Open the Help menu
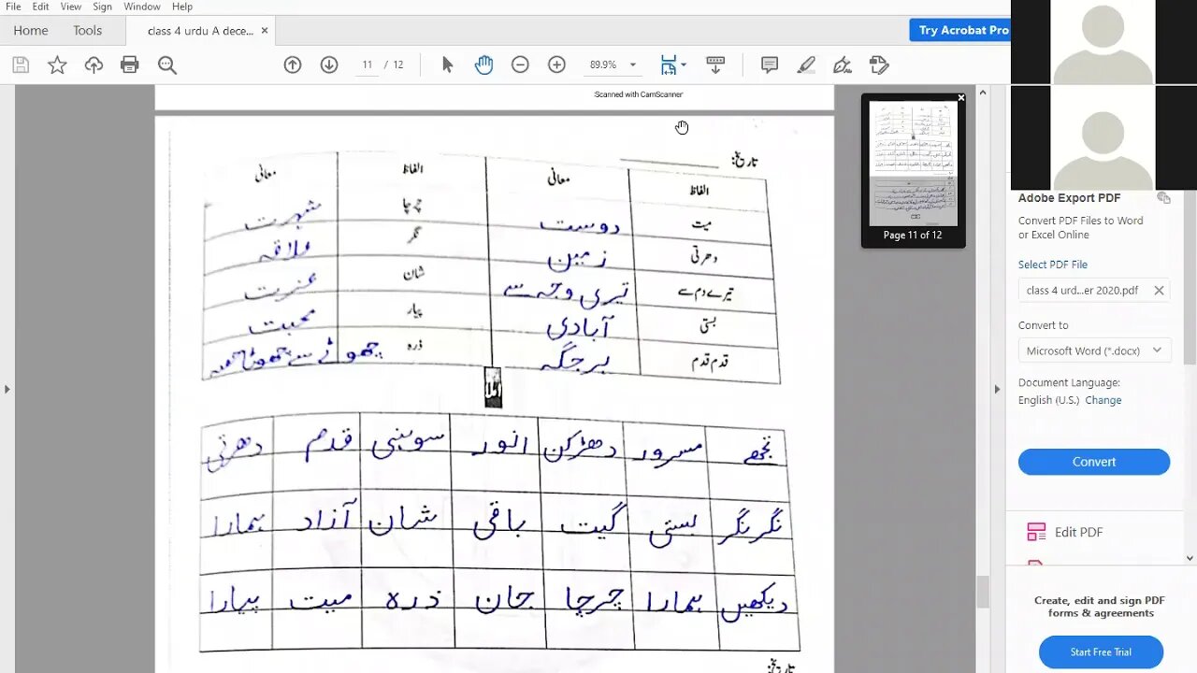Image resolution: width=1197 pixels, height=673 pixels. [x=182, y=7]
